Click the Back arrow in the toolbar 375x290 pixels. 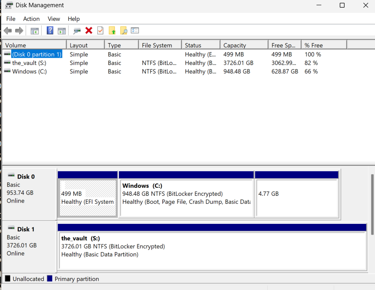tap(8, 30)
